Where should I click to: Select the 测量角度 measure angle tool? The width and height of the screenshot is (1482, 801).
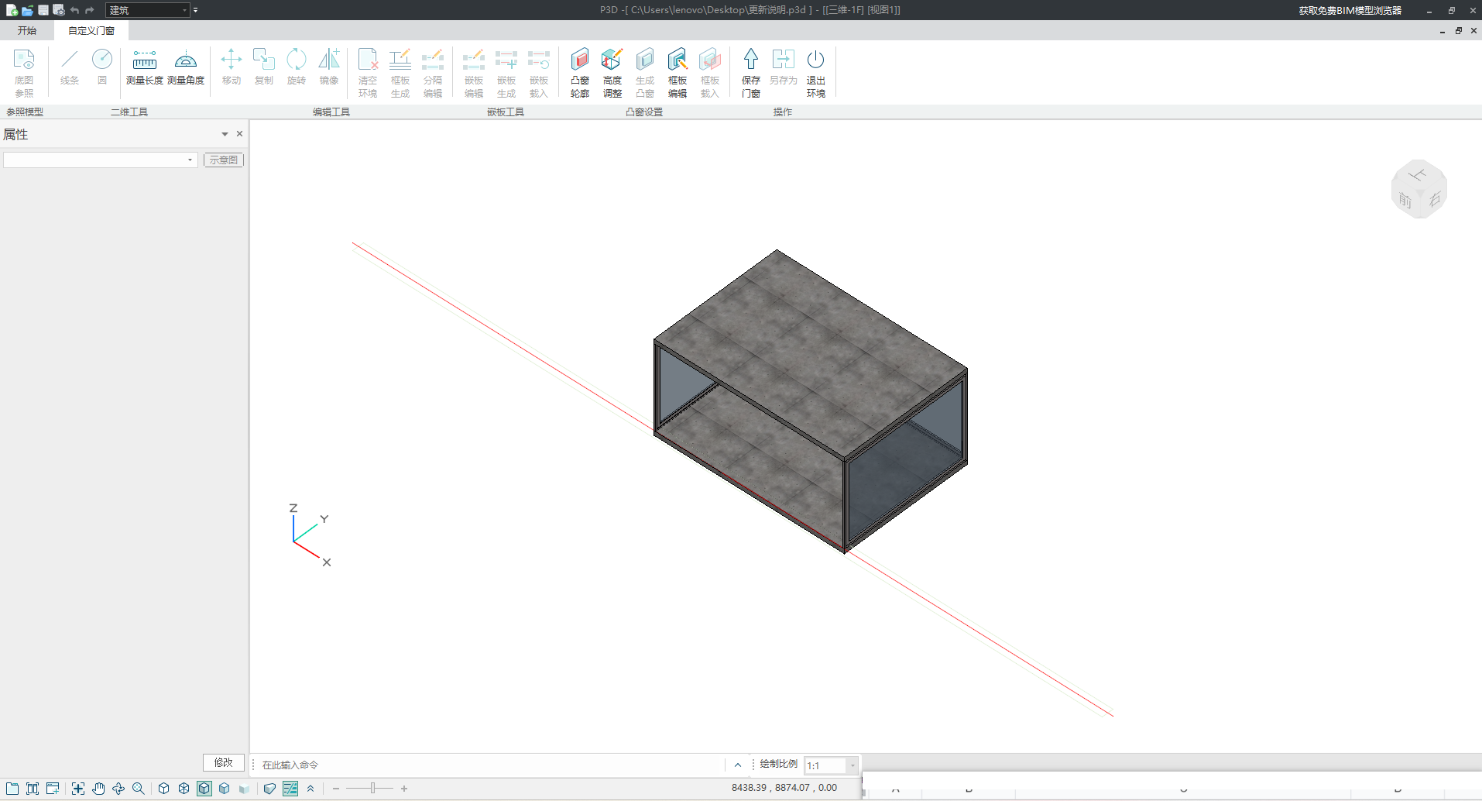tap(186, 67)
